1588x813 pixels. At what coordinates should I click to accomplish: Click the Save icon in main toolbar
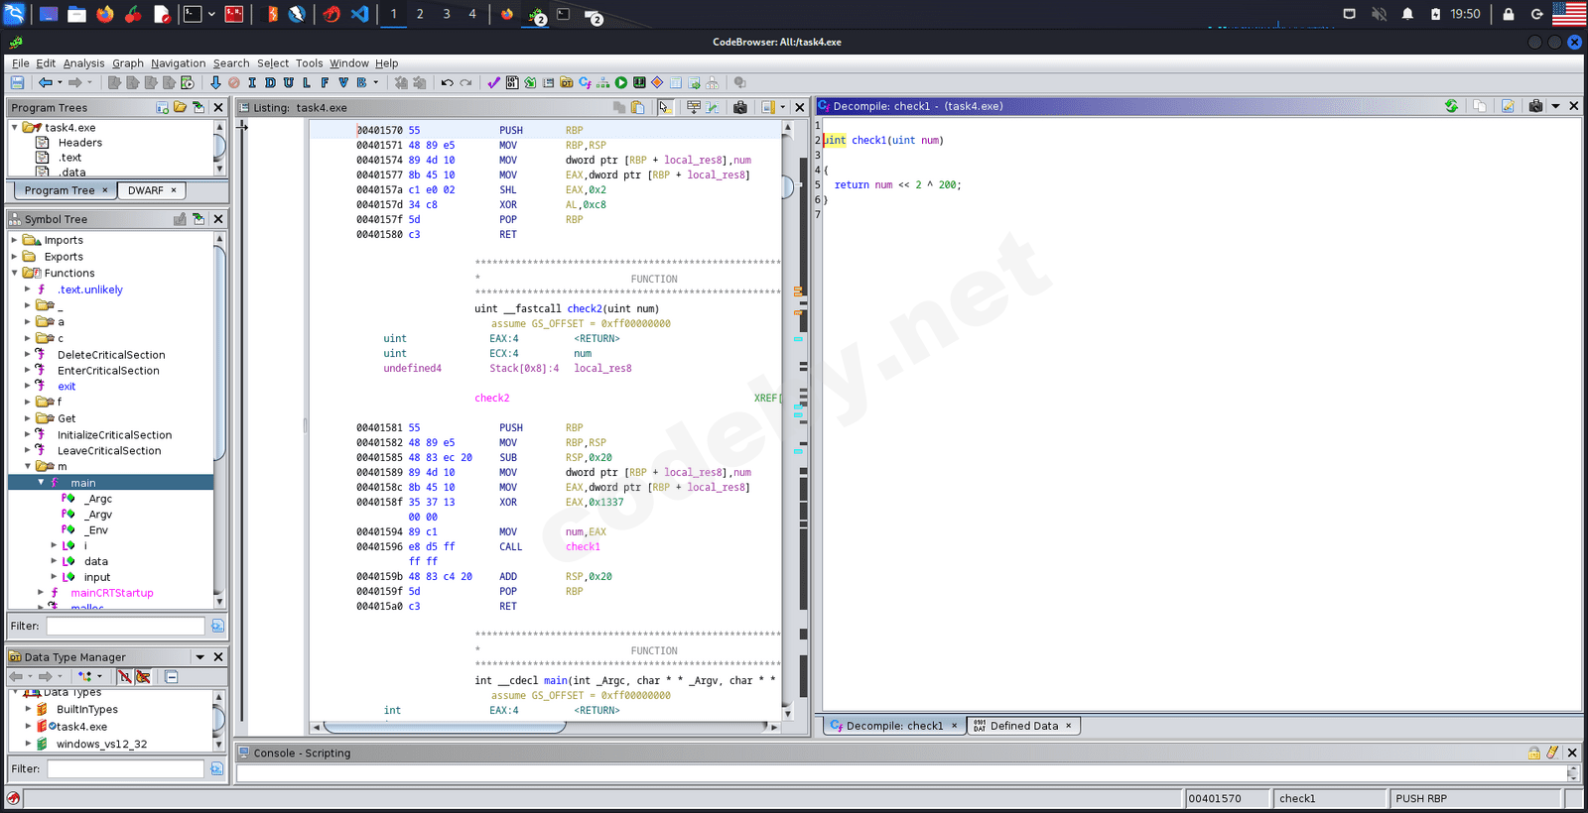pyautogui.click(x=17, y=83)
